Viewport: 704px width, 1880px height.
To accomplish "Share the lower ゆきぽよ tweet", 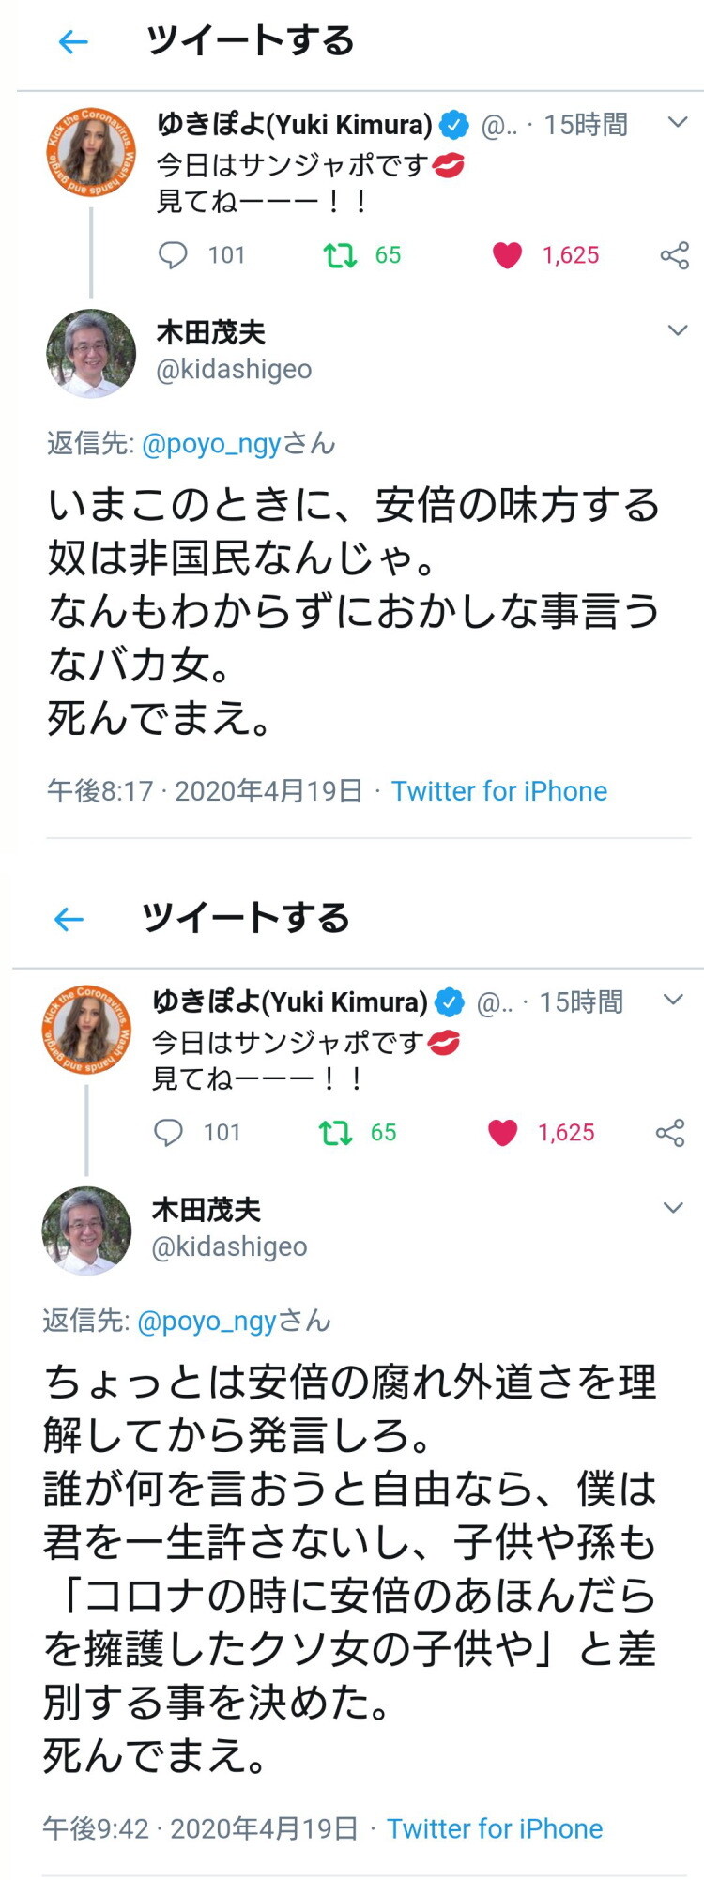I will [670, 1133].
